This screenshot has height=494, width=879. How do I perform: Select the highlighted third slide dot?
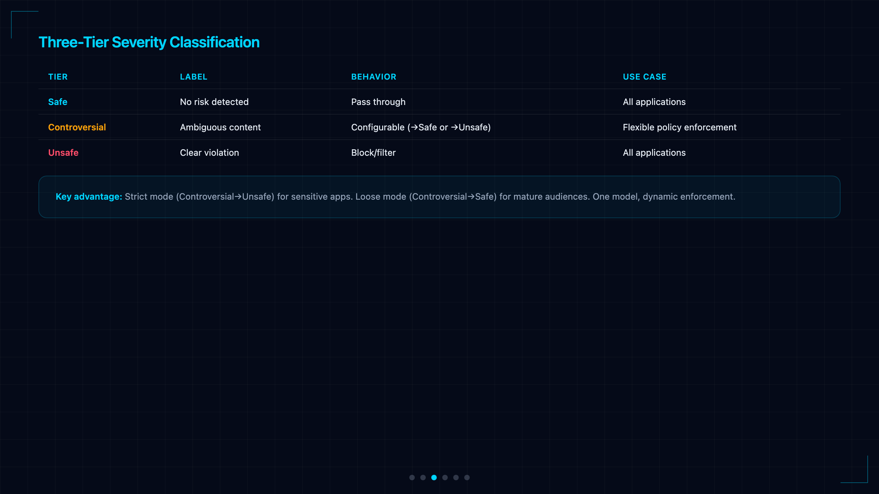(434, 478)
